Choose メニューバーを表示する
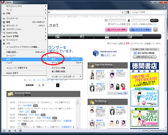The width and height of the screenshot is (168, 135). coord(24,68)
